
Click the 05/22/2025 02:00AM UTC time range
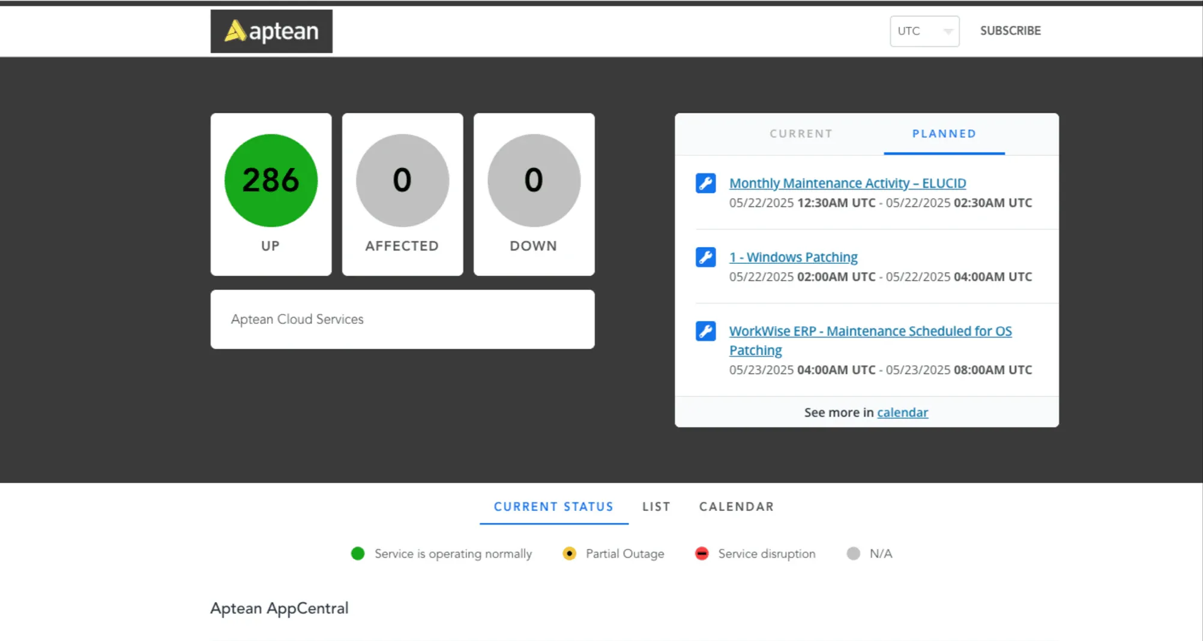click(881, 277)
